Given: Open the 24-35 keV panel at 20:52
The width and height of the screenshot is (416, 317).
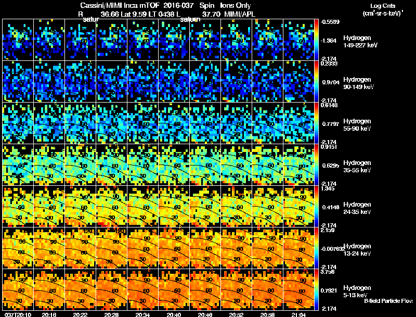Looking at the screenshot, I should coord(237,207).
